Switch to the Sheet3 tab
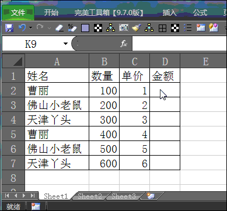Image resolution: width=227 pixels, height=211 pixels. [124, 196]
